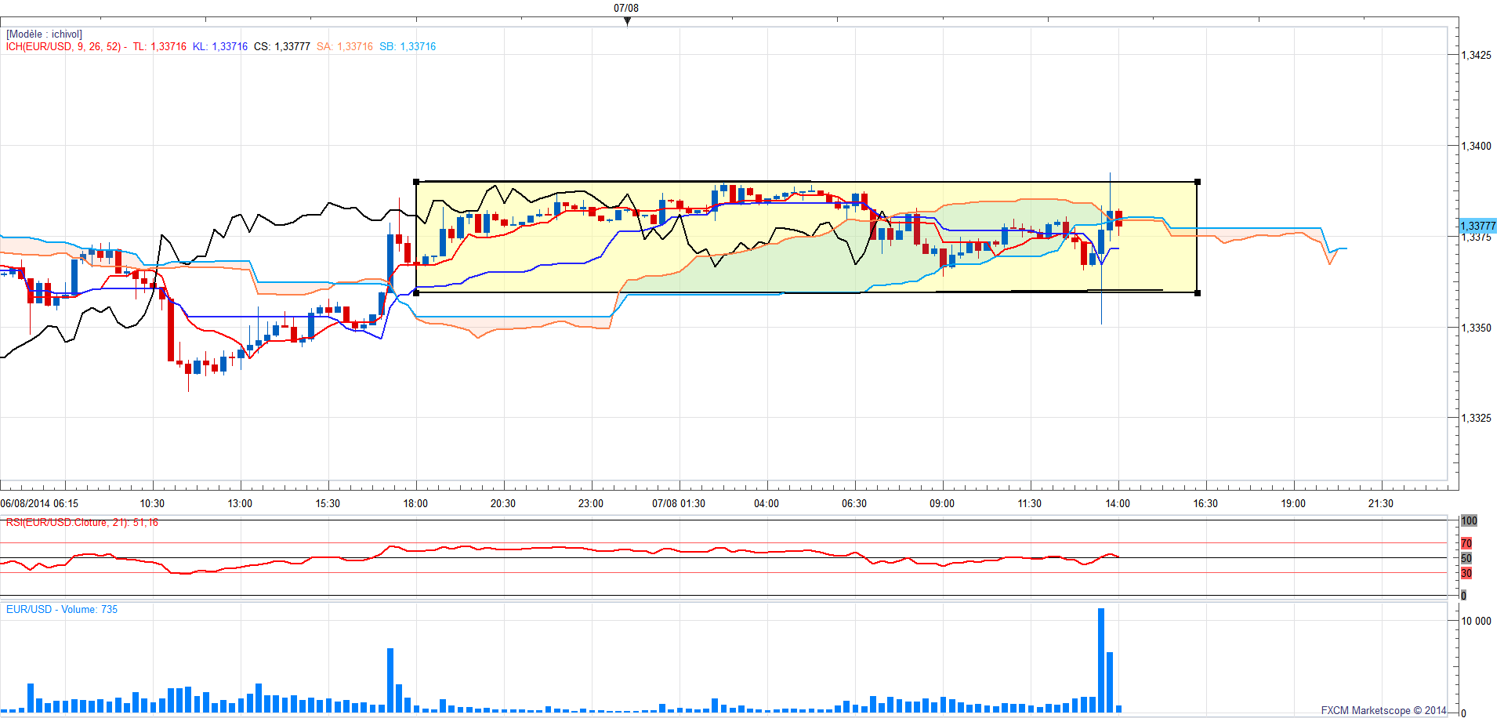Screen dimensions: 1504x718
Task: Click the rectangle's bottom-left corner handle
Action: (x=416, y=292)
